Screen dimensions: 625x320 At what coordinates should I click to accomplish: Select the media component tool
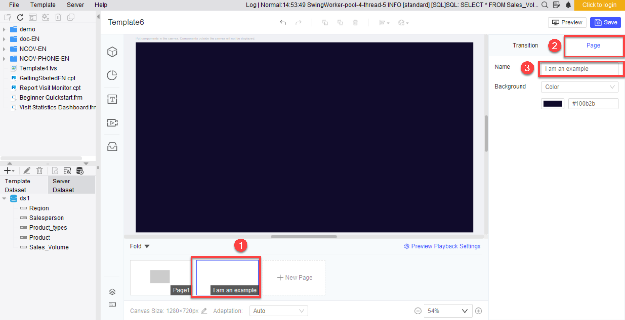tap(112, 123)
